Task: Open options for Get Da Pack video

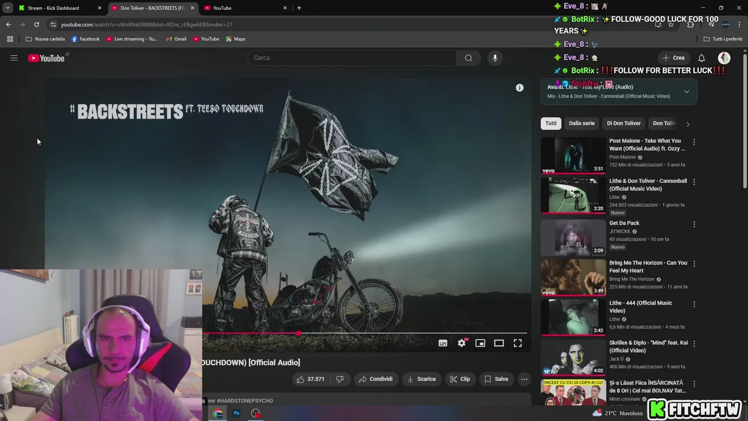Action: click(x=694, y=224)
